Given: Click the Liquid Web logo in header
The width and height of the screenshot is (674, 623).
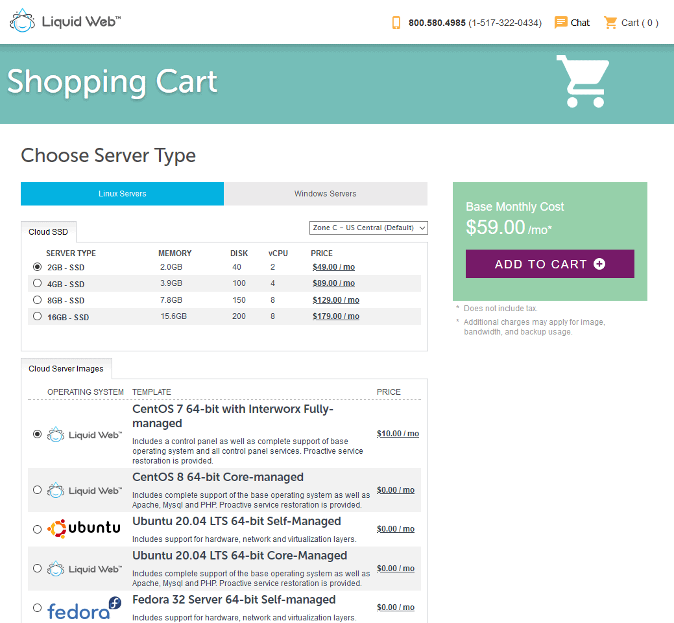Looking at the screenshot, I should point(66,21).
